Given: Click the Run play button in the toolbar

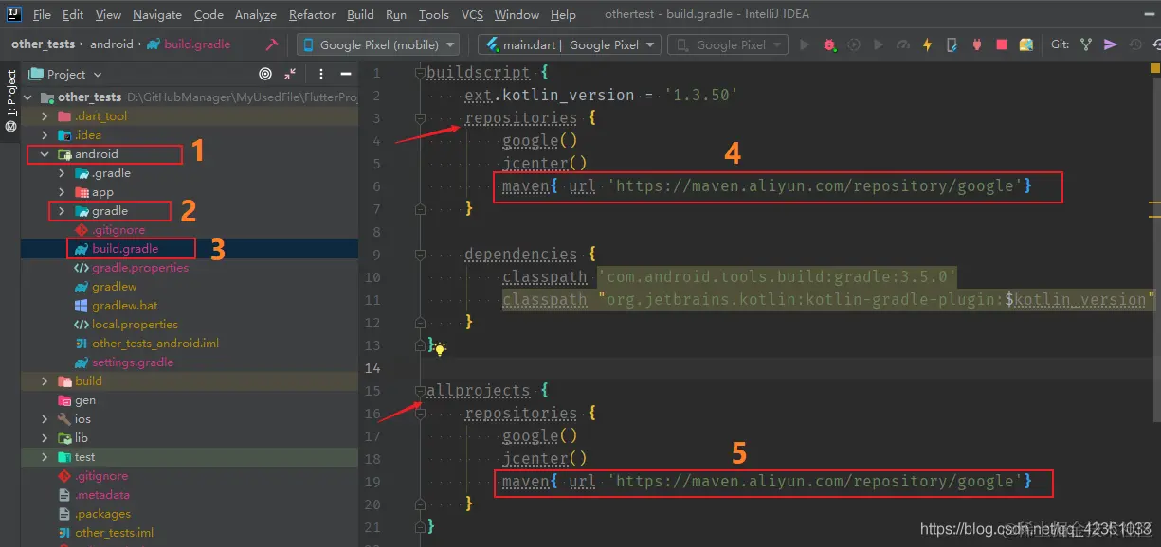Looking at the screenshot, I should pos(805,44).
